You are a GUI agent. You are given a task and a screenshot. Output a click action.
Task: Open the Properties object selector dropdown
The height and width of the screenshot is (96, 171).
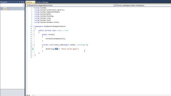23,5
